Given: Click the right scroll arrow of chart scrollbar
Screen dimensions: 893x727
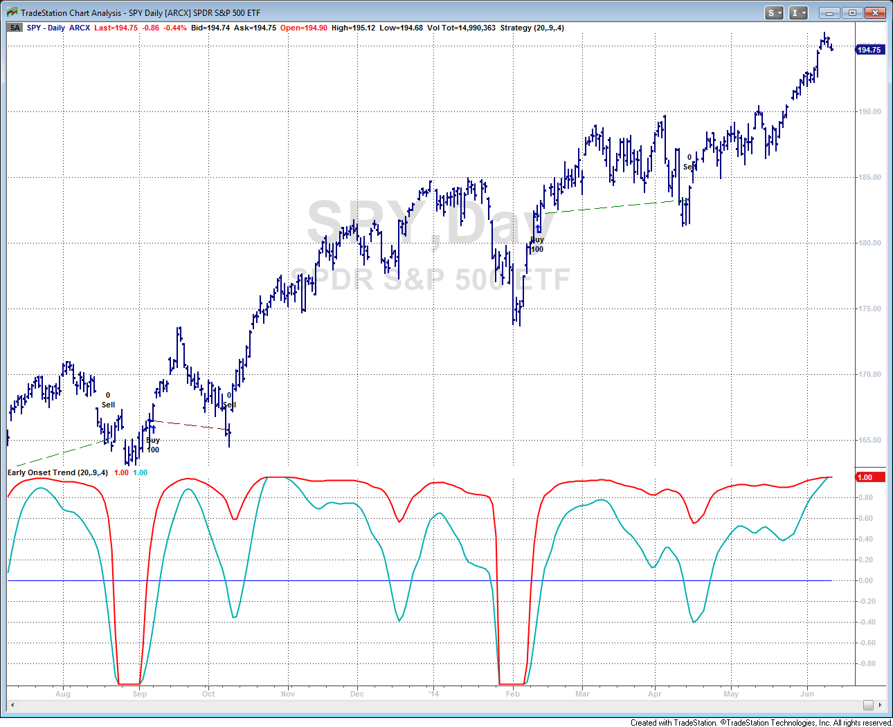Looking at the screenshot, I should pyautogui.click(x=880, y=705).
